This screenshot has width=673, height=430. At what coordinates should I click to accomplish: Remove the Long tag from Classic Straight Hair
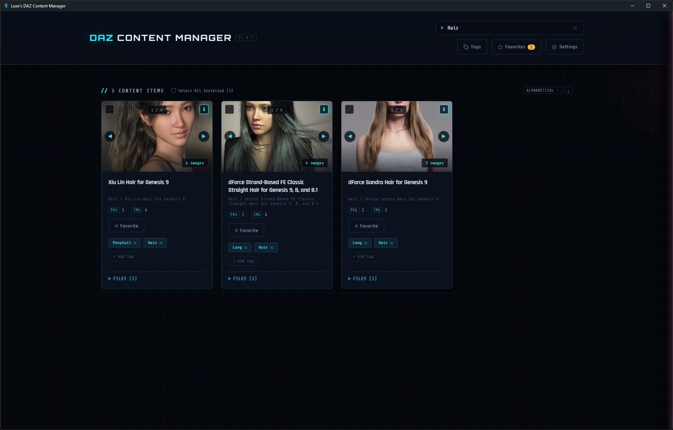245,248
